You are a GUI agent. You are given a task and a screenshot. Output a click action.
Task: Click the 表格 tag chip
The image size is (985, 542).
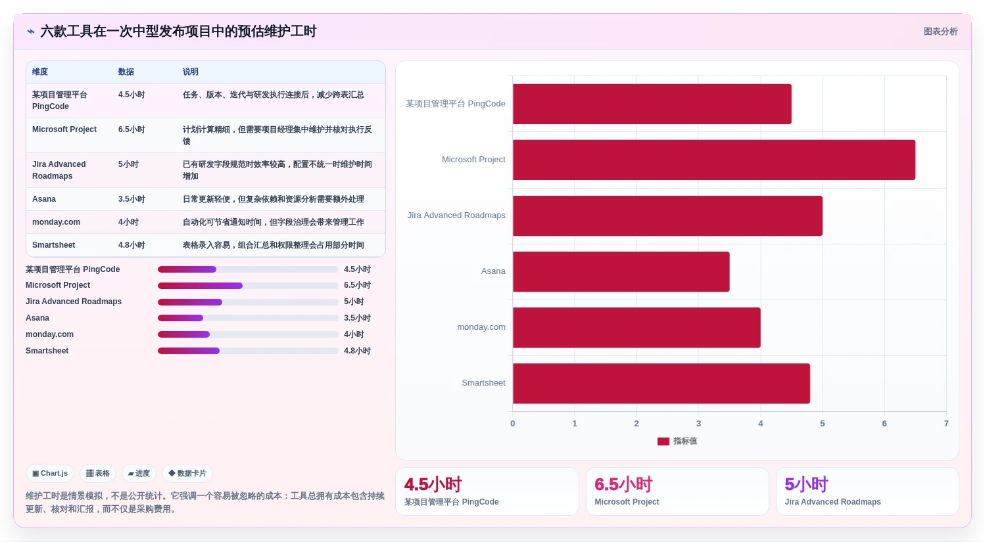(98, 473)
